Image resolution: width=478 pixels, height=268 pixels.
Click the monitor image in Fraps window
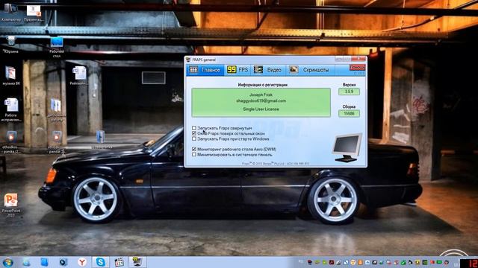[x=347, y=147]
